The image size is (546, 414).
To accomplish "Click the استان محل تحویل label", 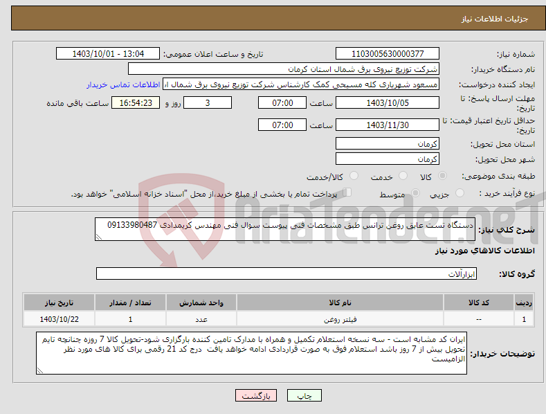I will point(503,144).
